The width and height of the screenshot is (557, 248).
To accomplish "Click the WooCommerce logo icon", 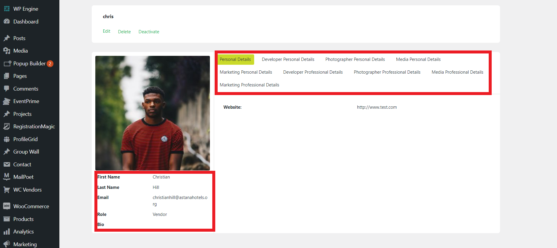I will 7,206.
